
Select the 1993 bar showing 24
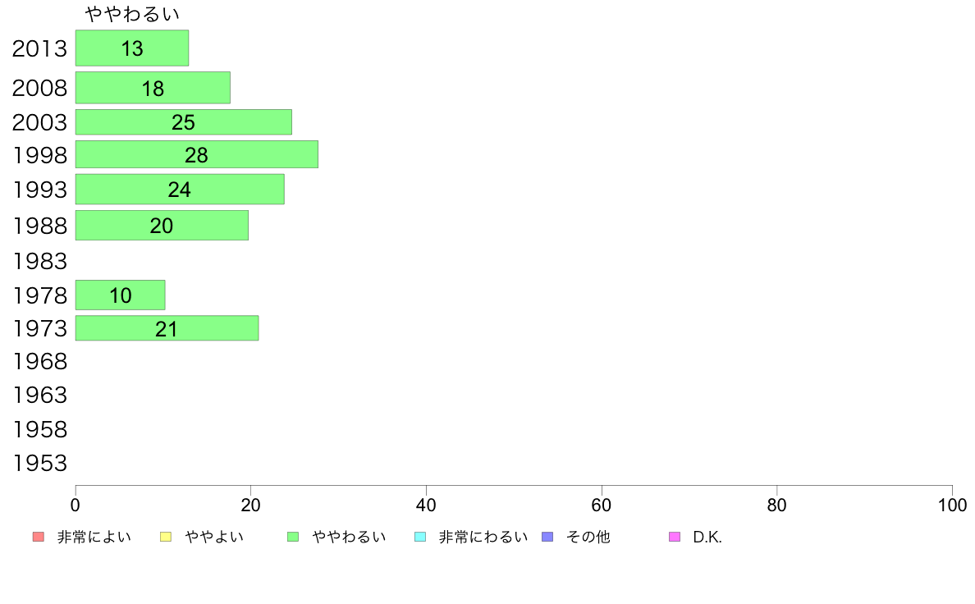tap(180, 189)
